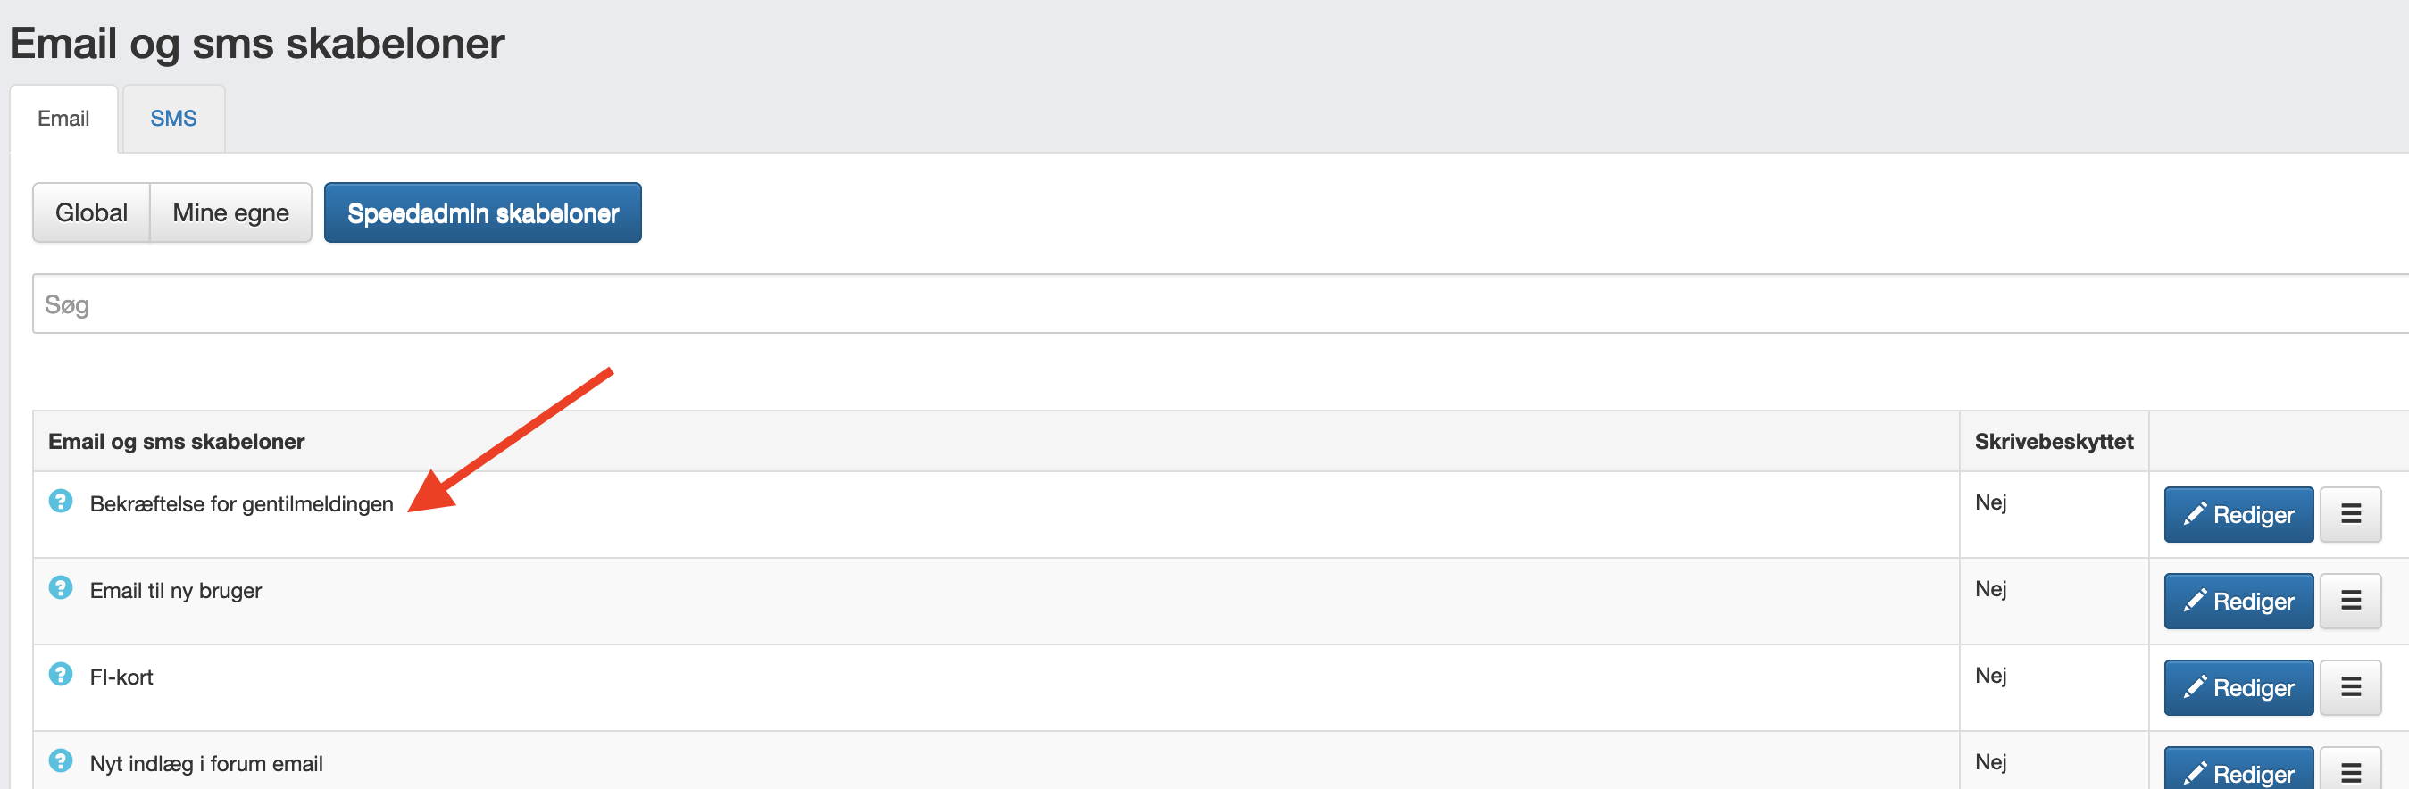Click Rediger for Nyt indlæg i forum email
The height and width of the screenshot is (789, 2409).
(2238, 768)
